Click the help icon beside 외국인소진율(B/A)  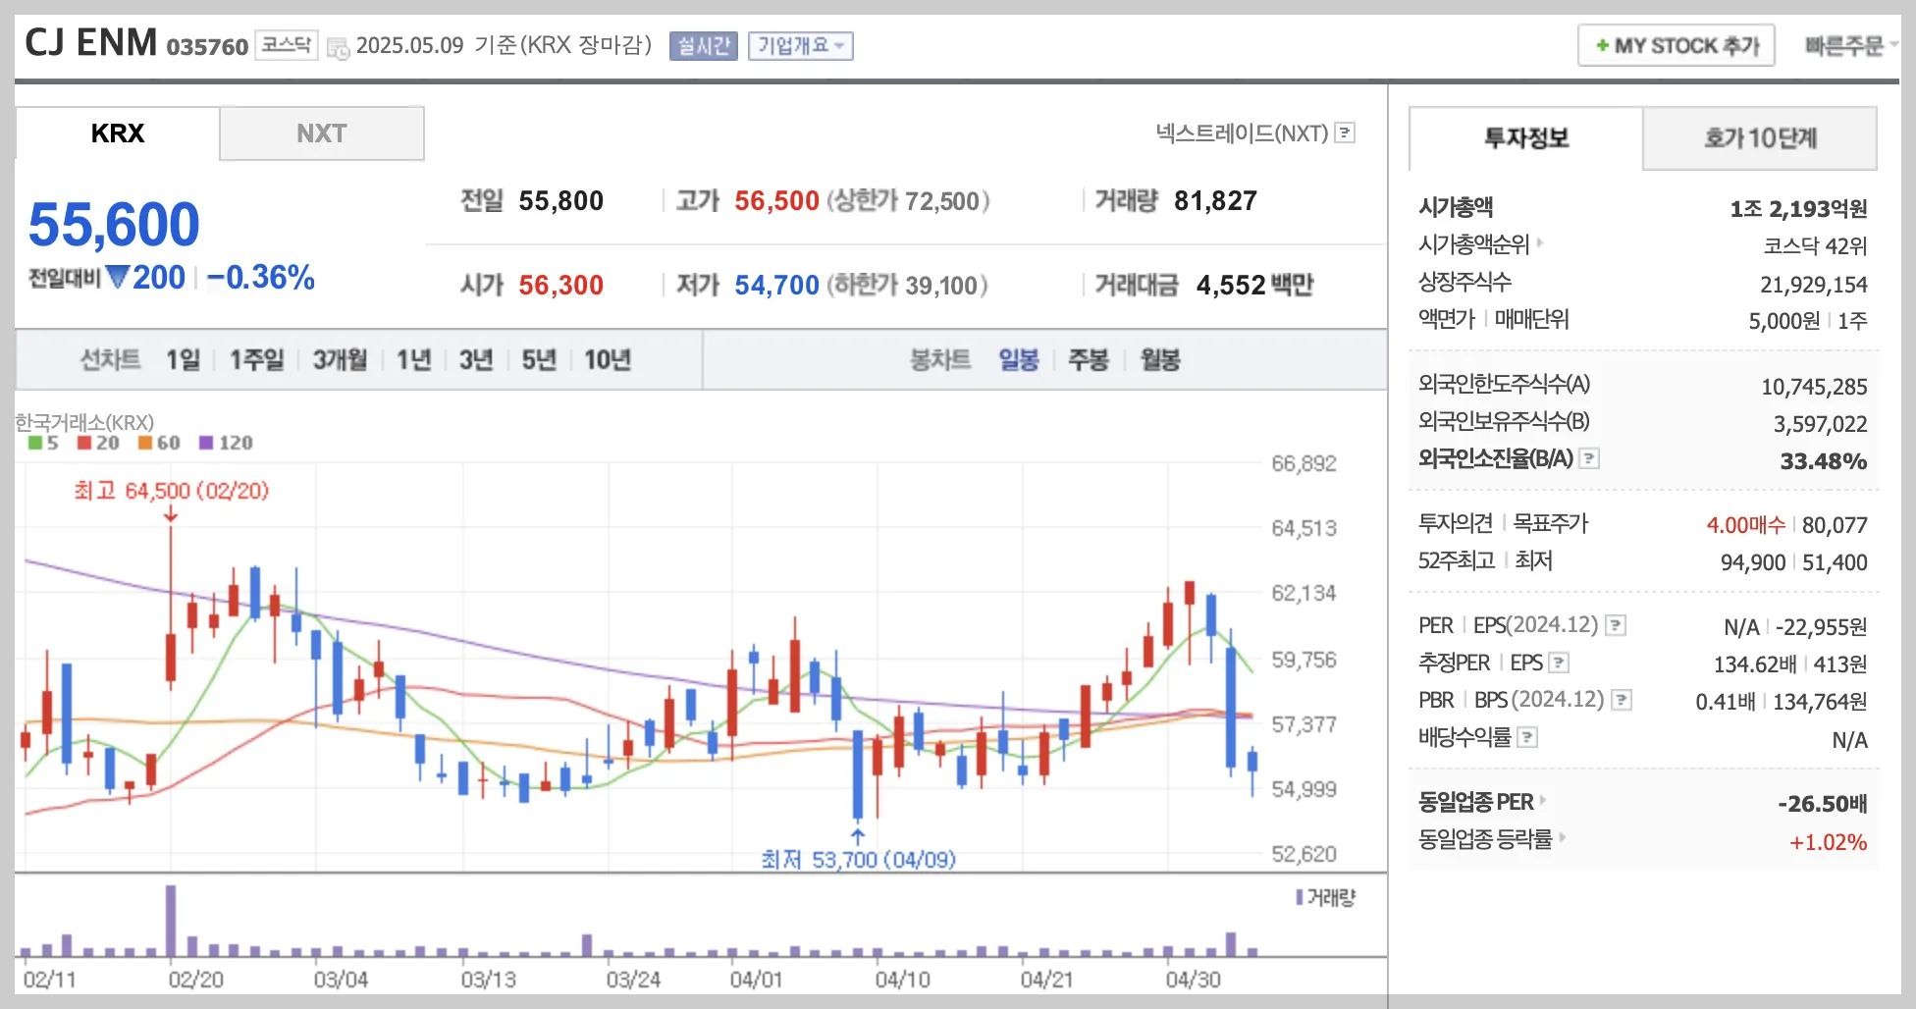point(1589,458)
